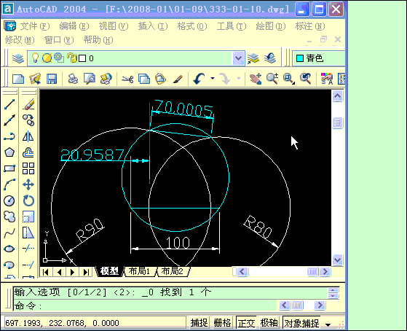Click the Plot Preview icon
407x331 pixels.
pyautogui.click(x=90, y=79)
